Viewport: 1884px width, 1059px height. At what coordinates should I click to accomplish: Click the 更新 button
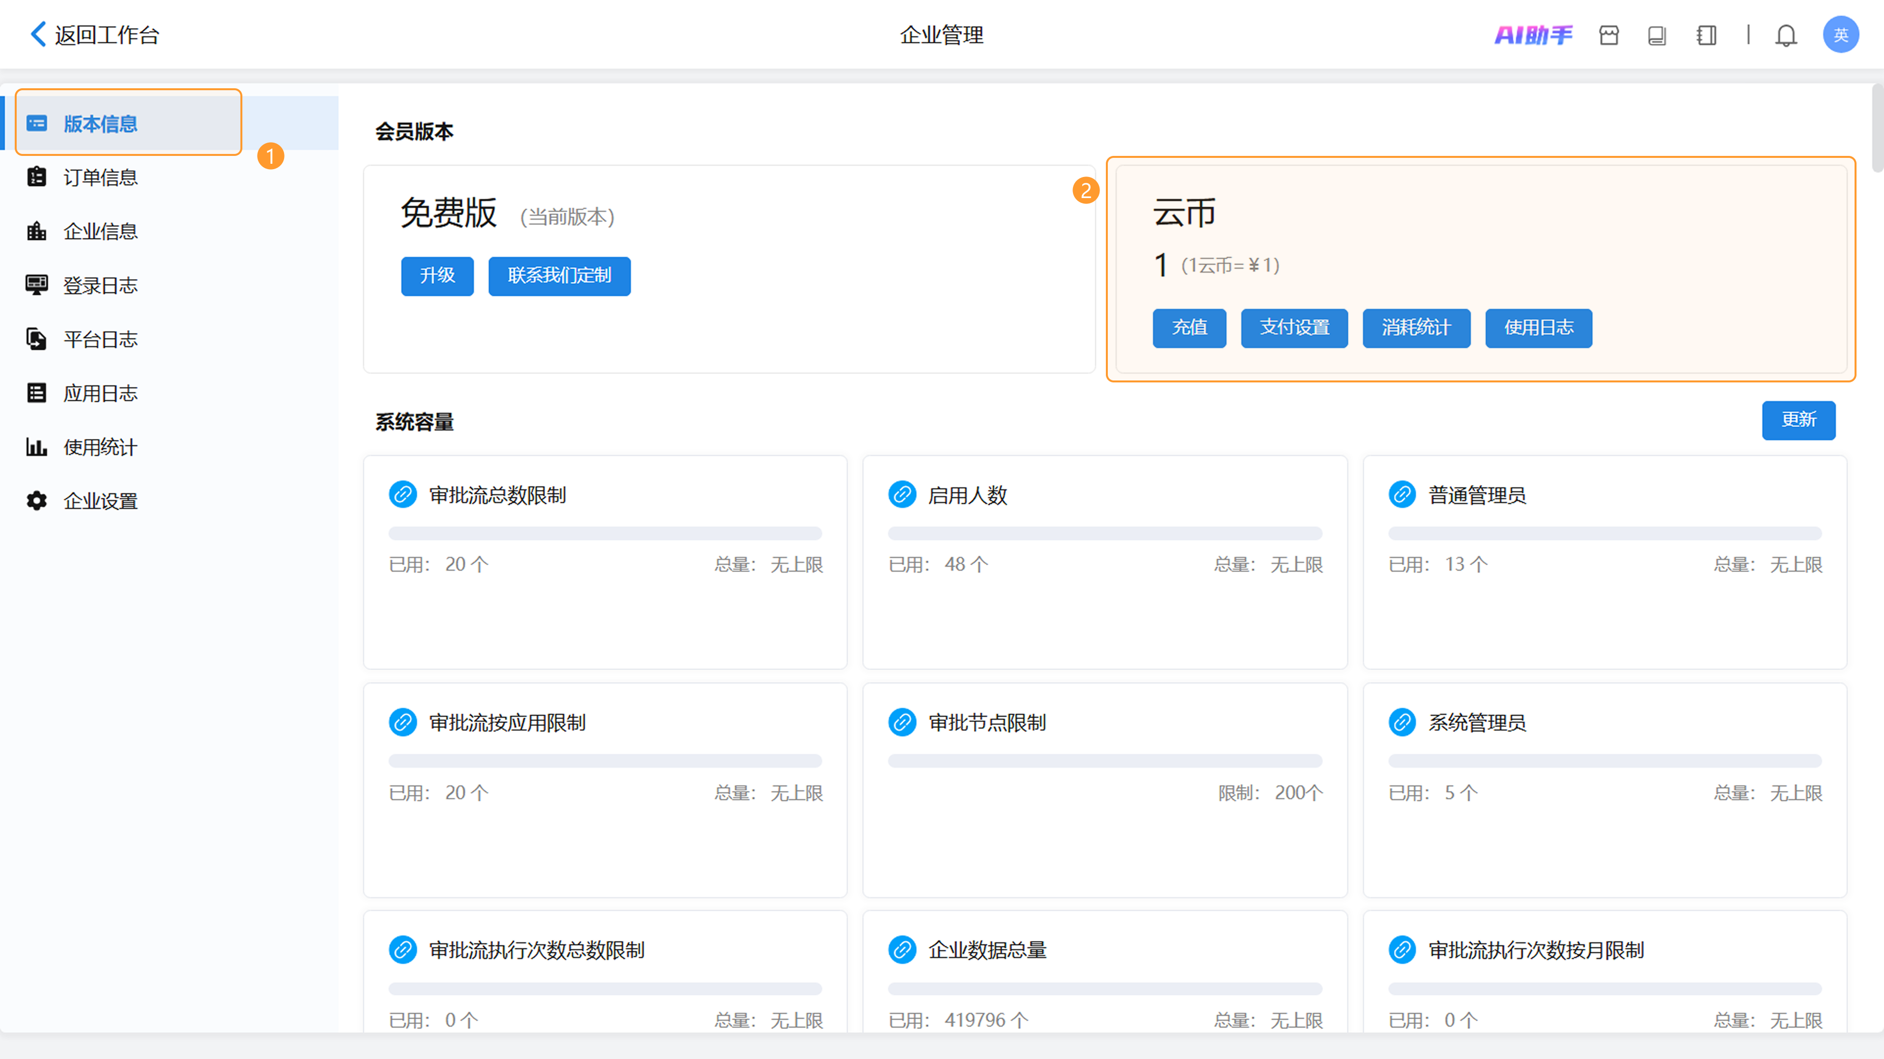coord(1799,420)
